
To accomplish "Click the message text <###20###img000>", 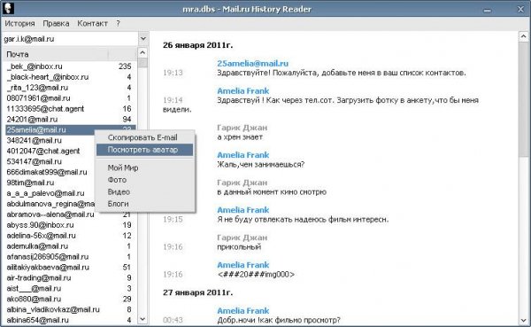I will pos(256,274).
